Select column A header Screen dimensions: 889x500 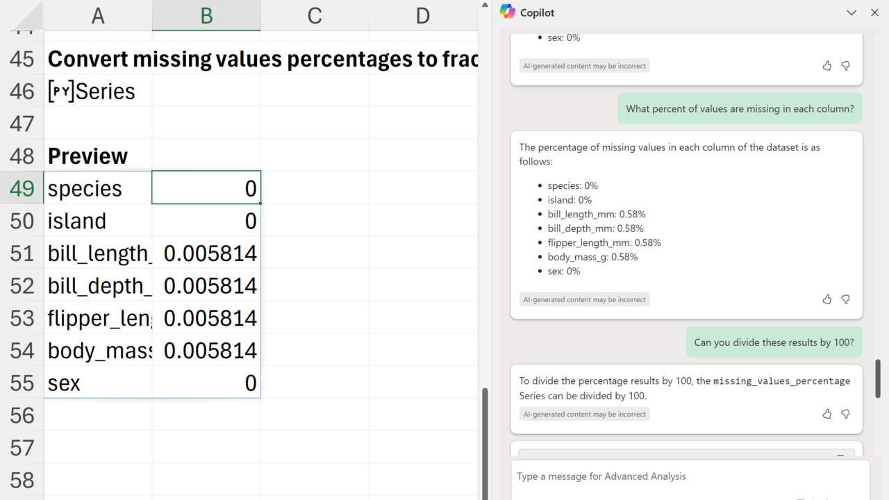tap(98, 15)
